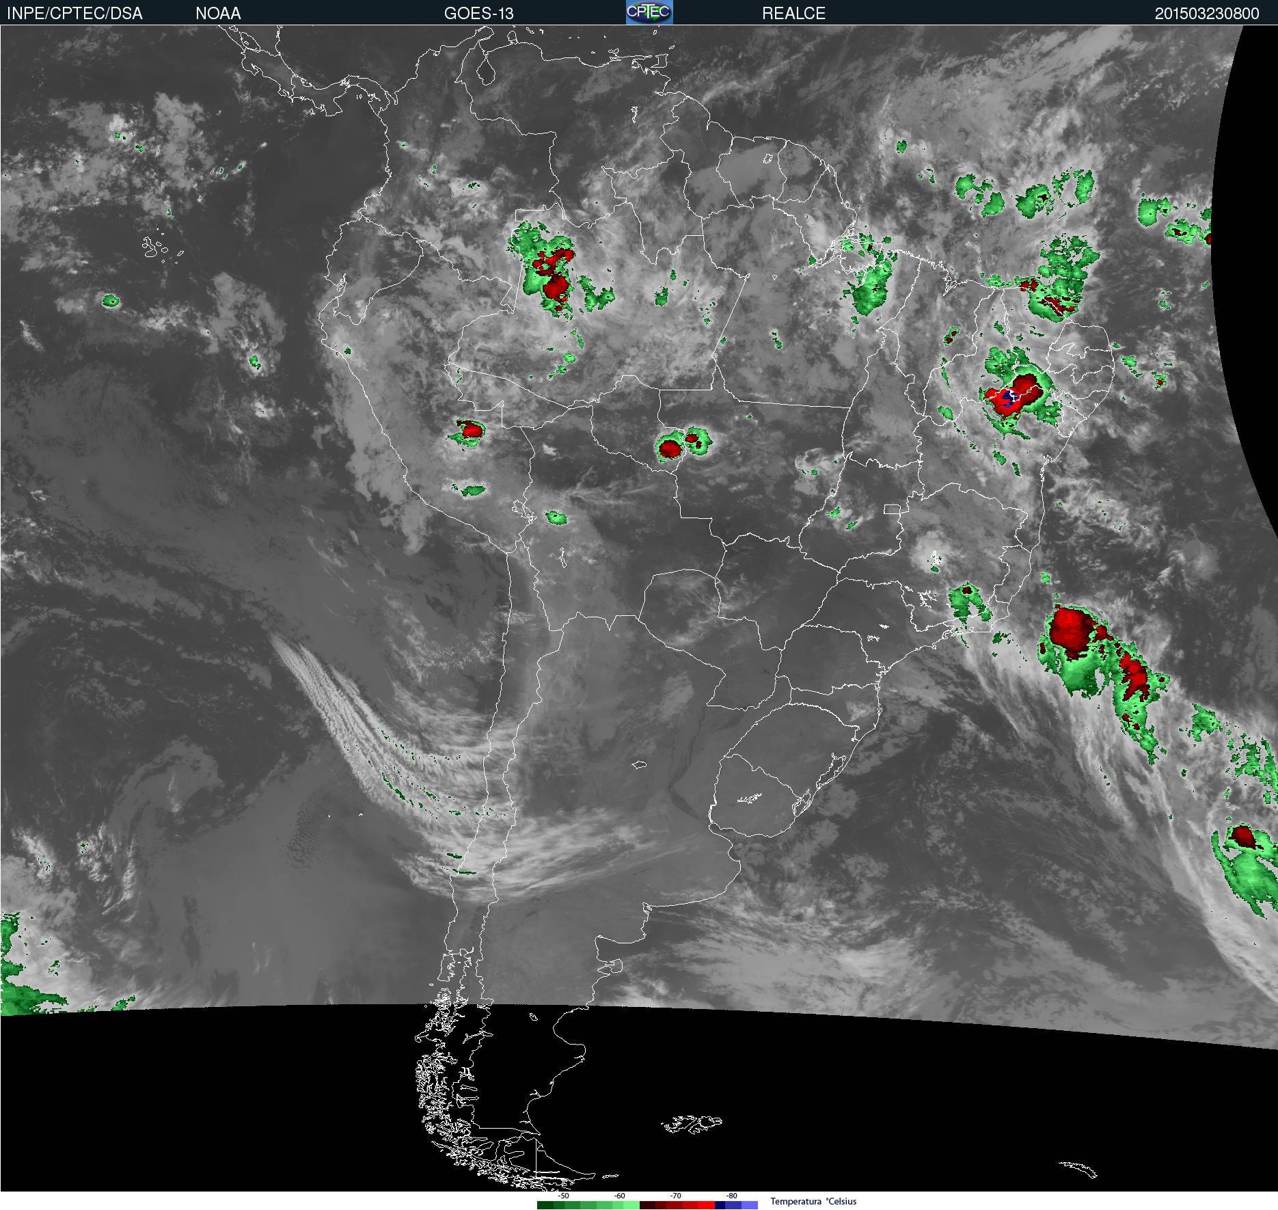The width and height of the screenshot is (1278, 1210).
Task: Click the -70 label on the temperature legend
Action: pos(675,1196)
